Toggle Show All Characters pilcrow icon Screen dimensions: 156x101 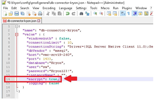[128, 13]
